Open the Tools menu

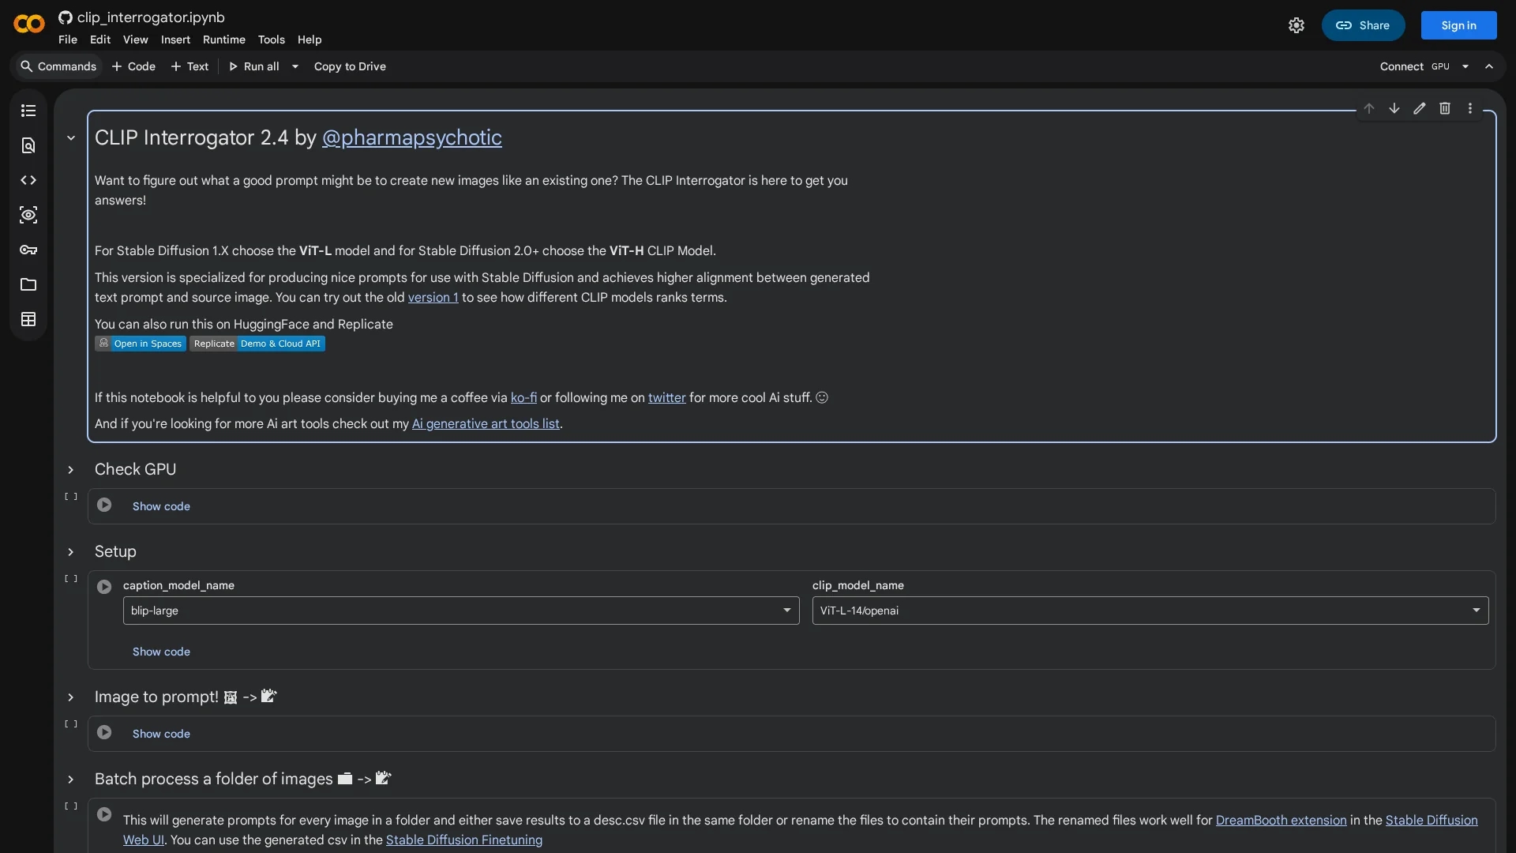point(272,39)
